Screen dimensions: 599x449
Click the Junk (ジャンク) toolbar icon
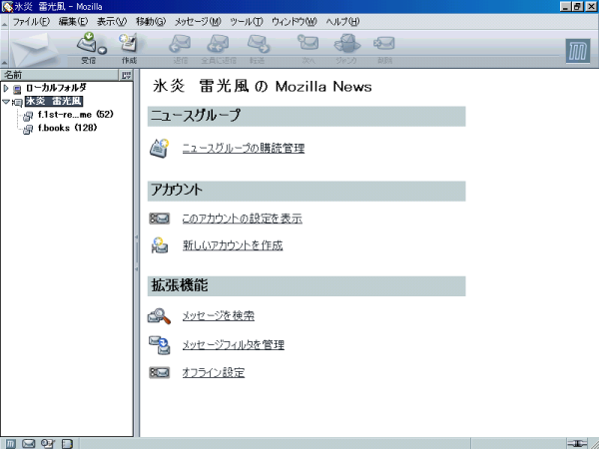[x=346, y=43]
